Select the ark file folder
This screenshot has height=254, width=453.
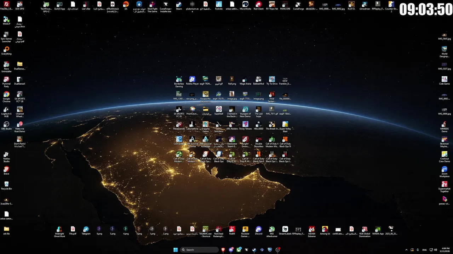click(x=6, y=230)
